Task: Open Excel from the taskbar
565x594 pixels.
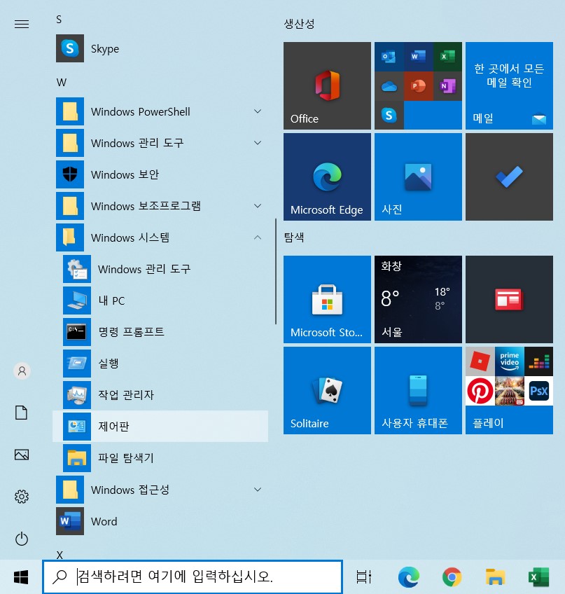Action: coord(539,577)
